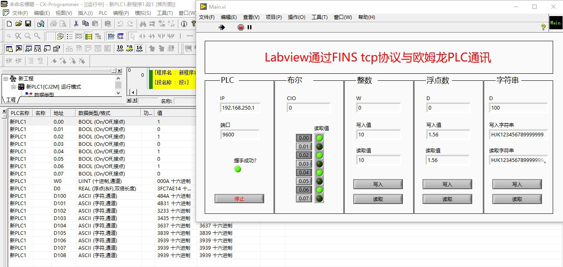This screenshot has width=563, height=267.
Task: Activate the binoculars Find icon
Action: [143, 24]
